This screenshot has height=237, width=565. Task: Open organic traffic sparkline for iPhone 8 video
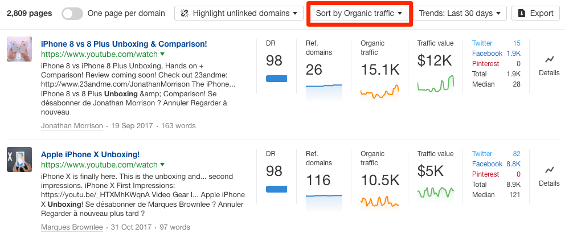(x=379, y=91)
